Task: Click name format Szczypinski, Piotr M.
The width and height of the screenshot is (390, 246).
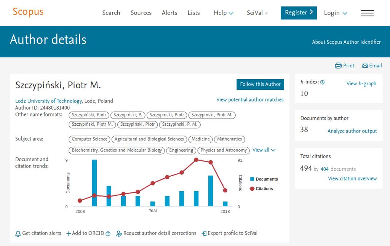Action: pos(212,115)
